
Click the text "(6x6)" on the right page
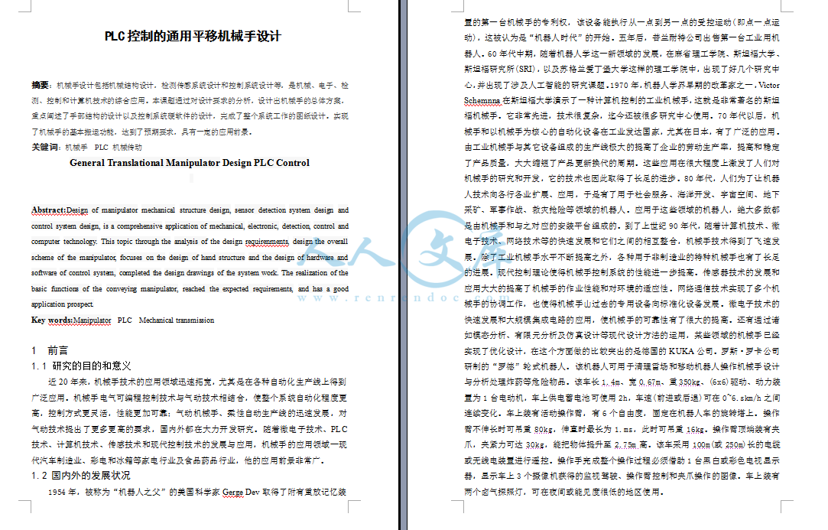[x=721, y=382]
